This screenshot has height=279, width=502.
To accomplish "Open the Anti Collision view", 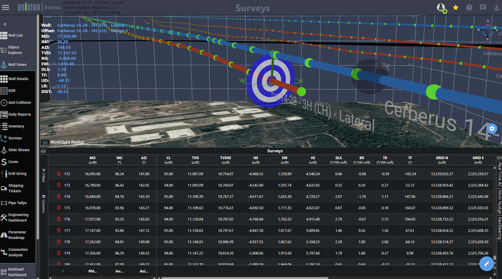I will 17,102.
